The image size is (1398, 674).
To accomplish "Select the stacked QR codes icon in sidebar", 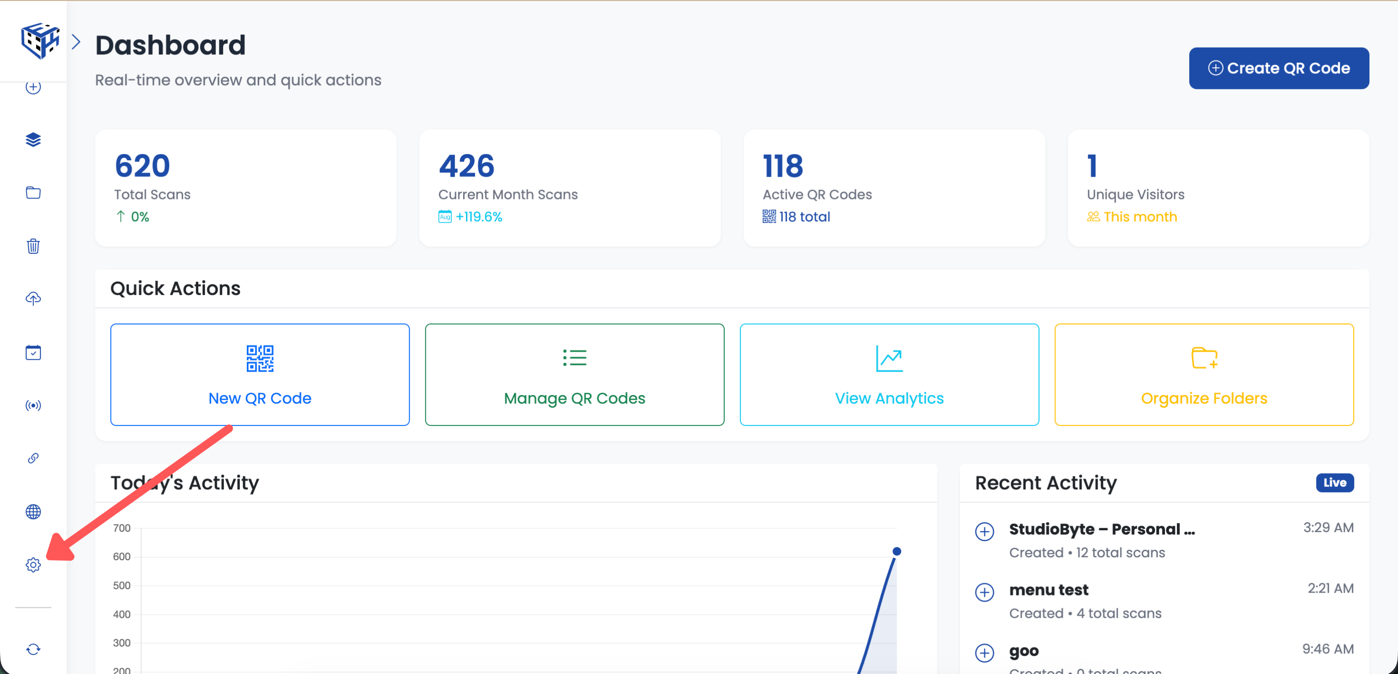I will coord(33,139).
